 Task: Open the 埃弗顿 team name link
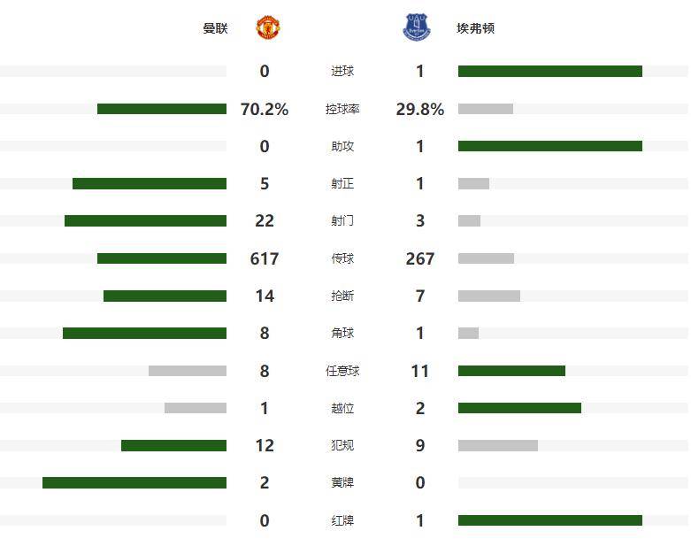pyautogui.click(x=477, y=28)
